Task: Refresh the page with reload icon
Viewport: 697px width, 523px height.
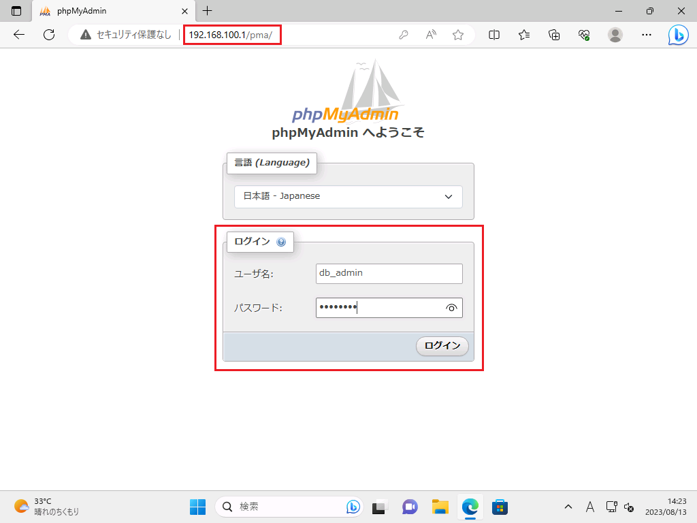Action: point(49,35)
